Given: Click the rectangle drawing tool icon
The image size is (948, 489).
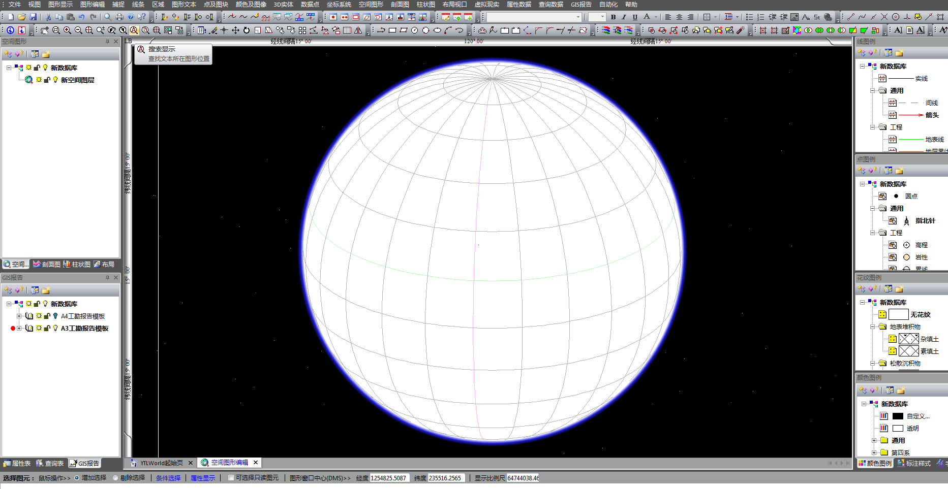Looking at the screenshot, I should click(392, 30).
